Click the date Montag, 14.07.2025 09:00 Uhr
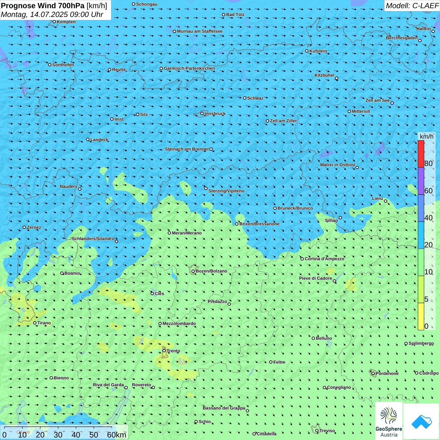The height and width of the screenshot is (440, 440). [x=52, y=14]
